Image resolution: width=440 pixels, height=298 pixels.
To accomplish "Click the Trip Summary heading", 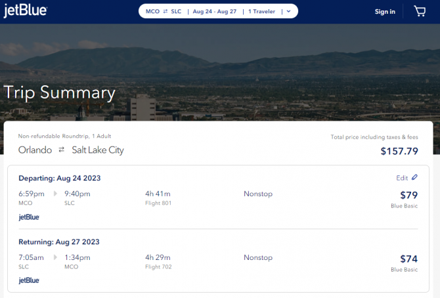I will tap(60, 93).
